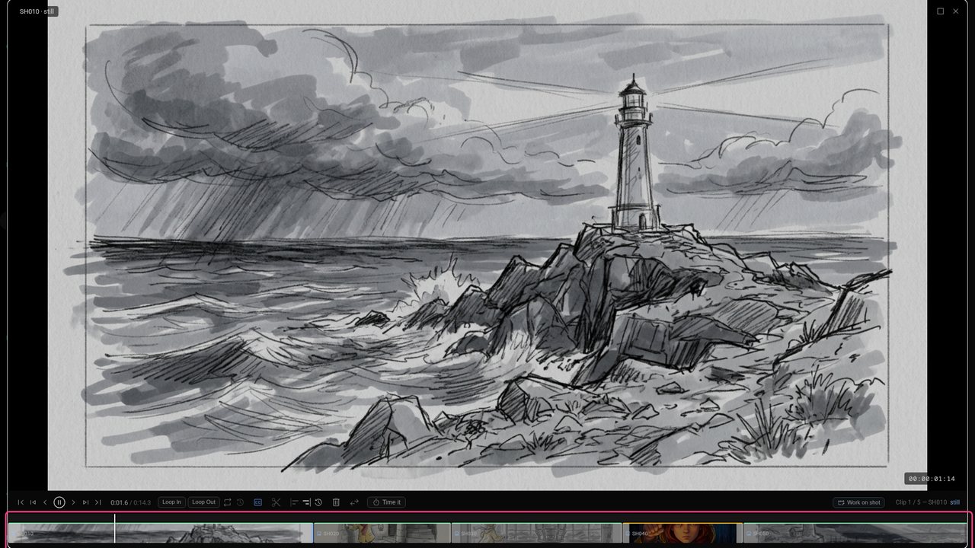Click the Work on shot button
The height and width of the screenshot is (548, 975).
(x=858, y=502)
